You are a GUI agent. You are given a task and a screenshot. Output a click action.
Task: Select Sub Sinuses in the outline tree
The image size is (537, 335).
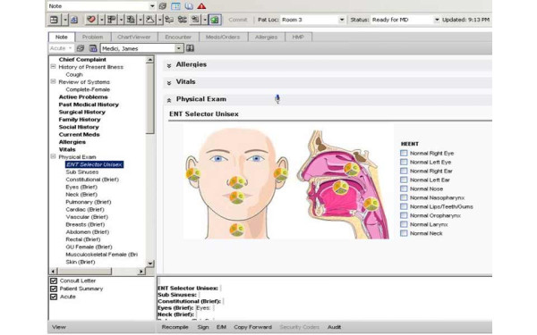pos(81,172)
